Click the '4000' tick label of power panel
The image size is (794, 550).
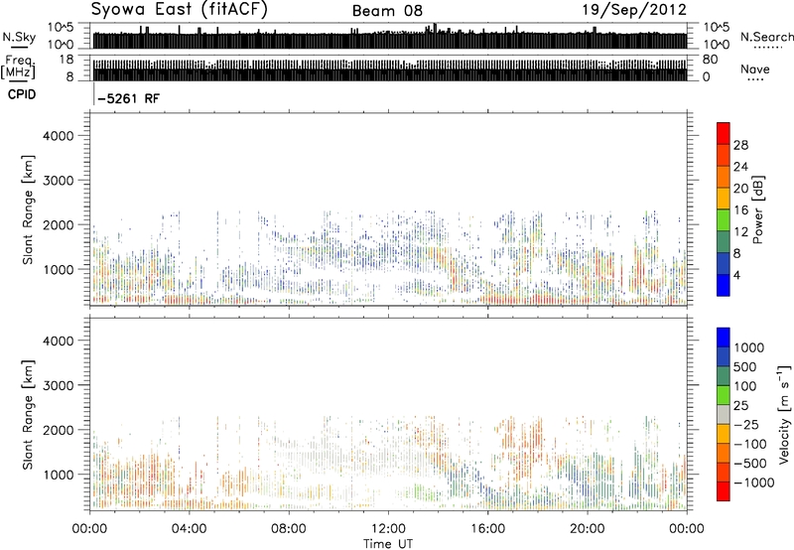coord(59,136)
